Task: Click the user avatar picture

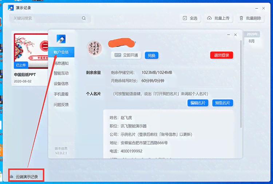Action: point(95,48)
